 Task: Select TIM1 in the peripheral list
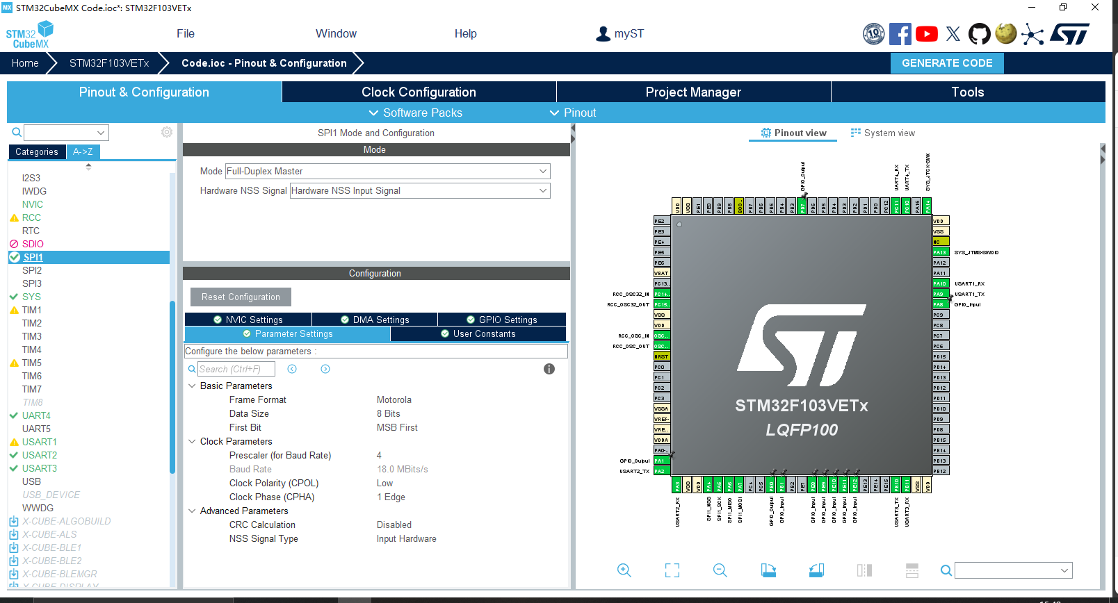(32, 310)
